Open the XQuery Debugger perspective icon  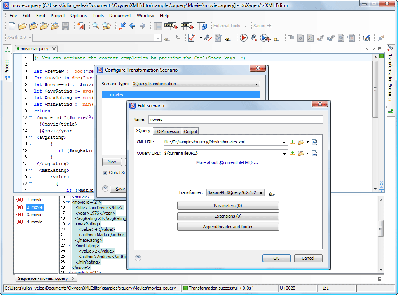click(187, 26)
